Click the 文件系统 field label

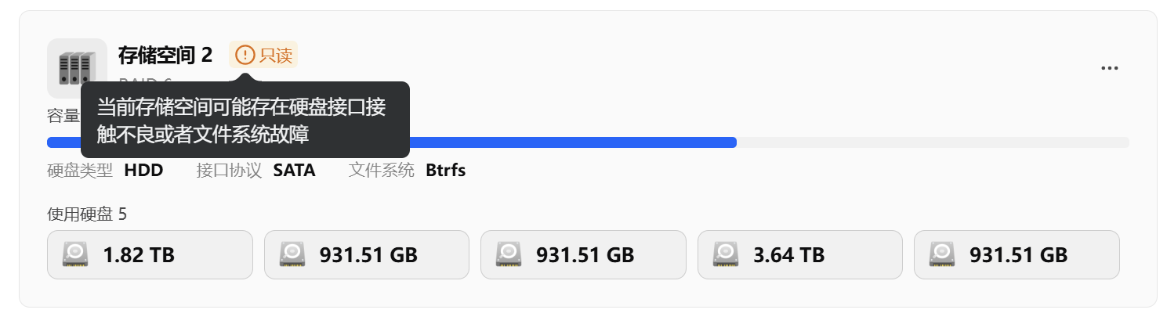click(x=381, y=170)
